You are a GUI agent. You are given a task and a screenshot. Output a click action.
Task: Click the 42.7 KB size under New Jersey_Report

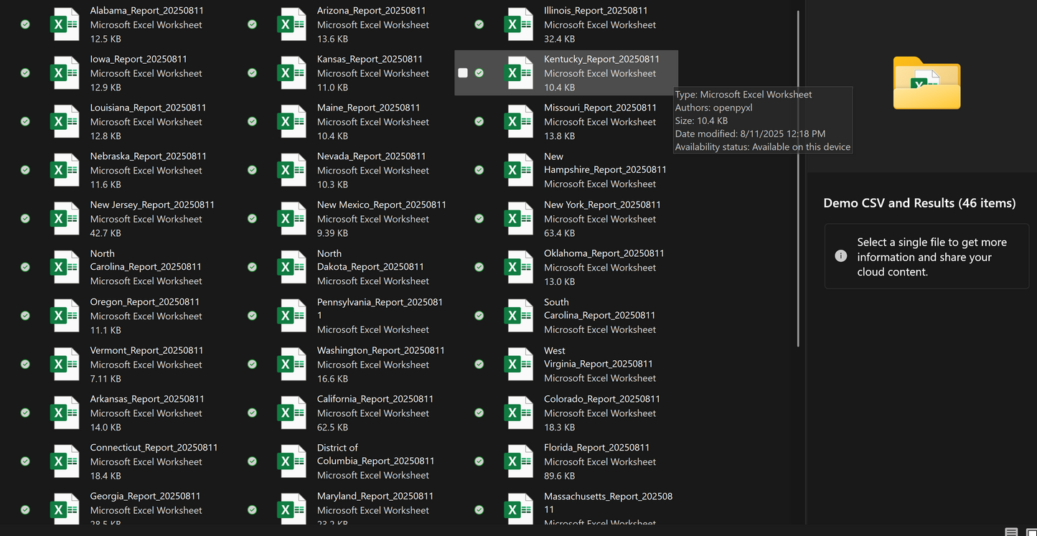(105, 233)
